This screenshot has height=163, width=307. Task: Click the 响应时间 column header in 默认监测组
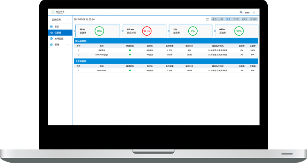coord(190,46)
